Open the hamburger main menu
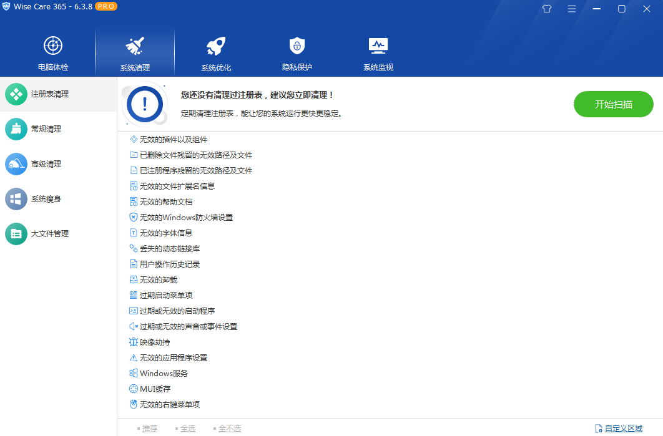Image resolution: width=663 pixels, height=436 pixels. pyautogui.click(x=571, y=9)
